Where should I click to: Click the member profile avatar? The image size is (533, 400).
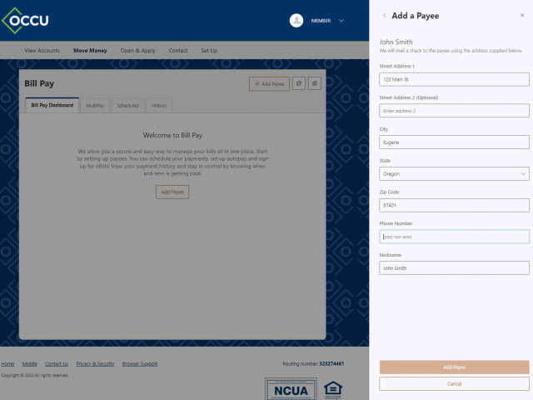pyautogui.click(x=296, y=21)
